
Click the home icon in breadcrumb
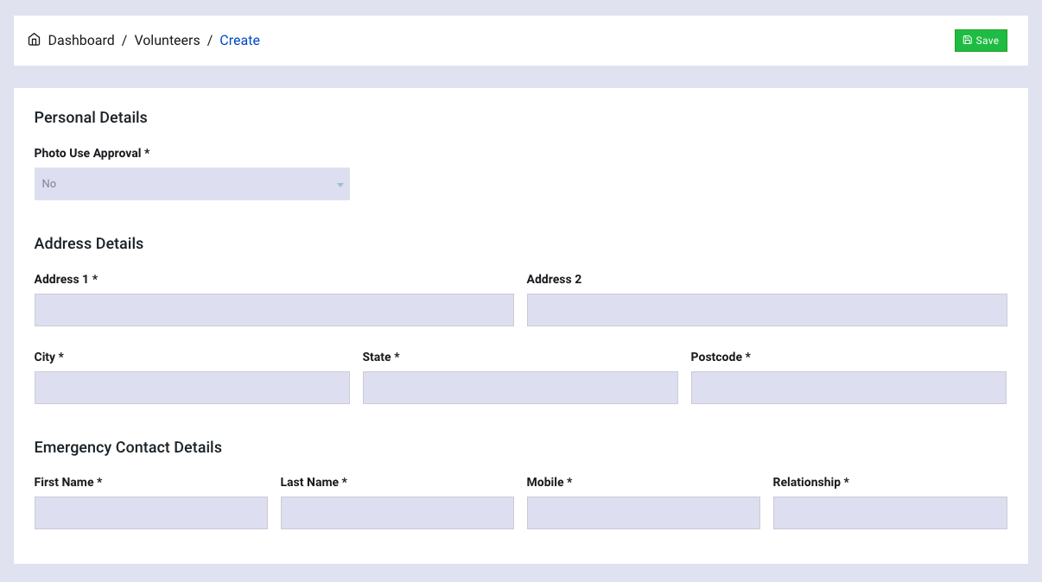coord(35,40)
